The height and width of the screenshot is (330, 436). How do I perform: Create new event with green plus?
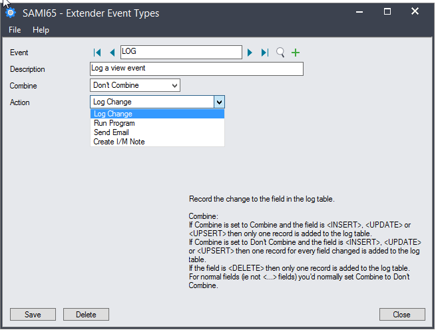[296, 53]
